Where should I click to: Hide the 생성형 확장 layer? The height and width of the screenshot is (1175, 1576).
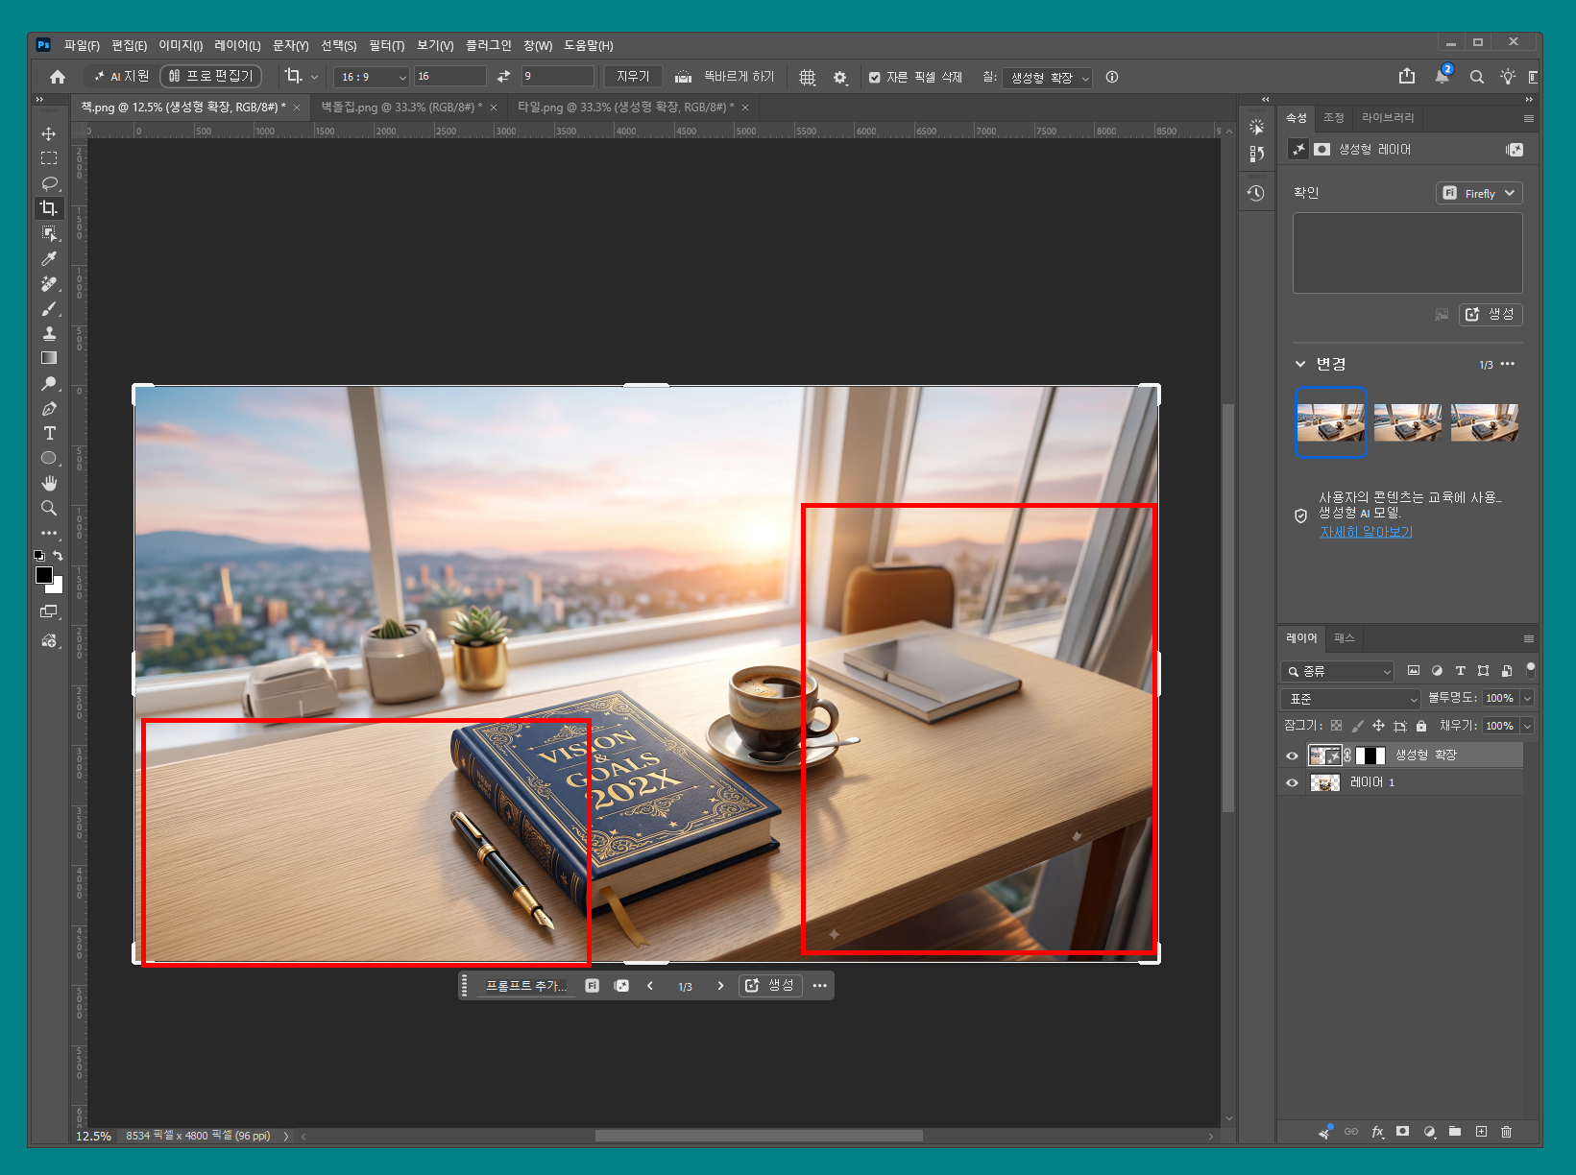pyautogui.click(x=1292, y=755)
